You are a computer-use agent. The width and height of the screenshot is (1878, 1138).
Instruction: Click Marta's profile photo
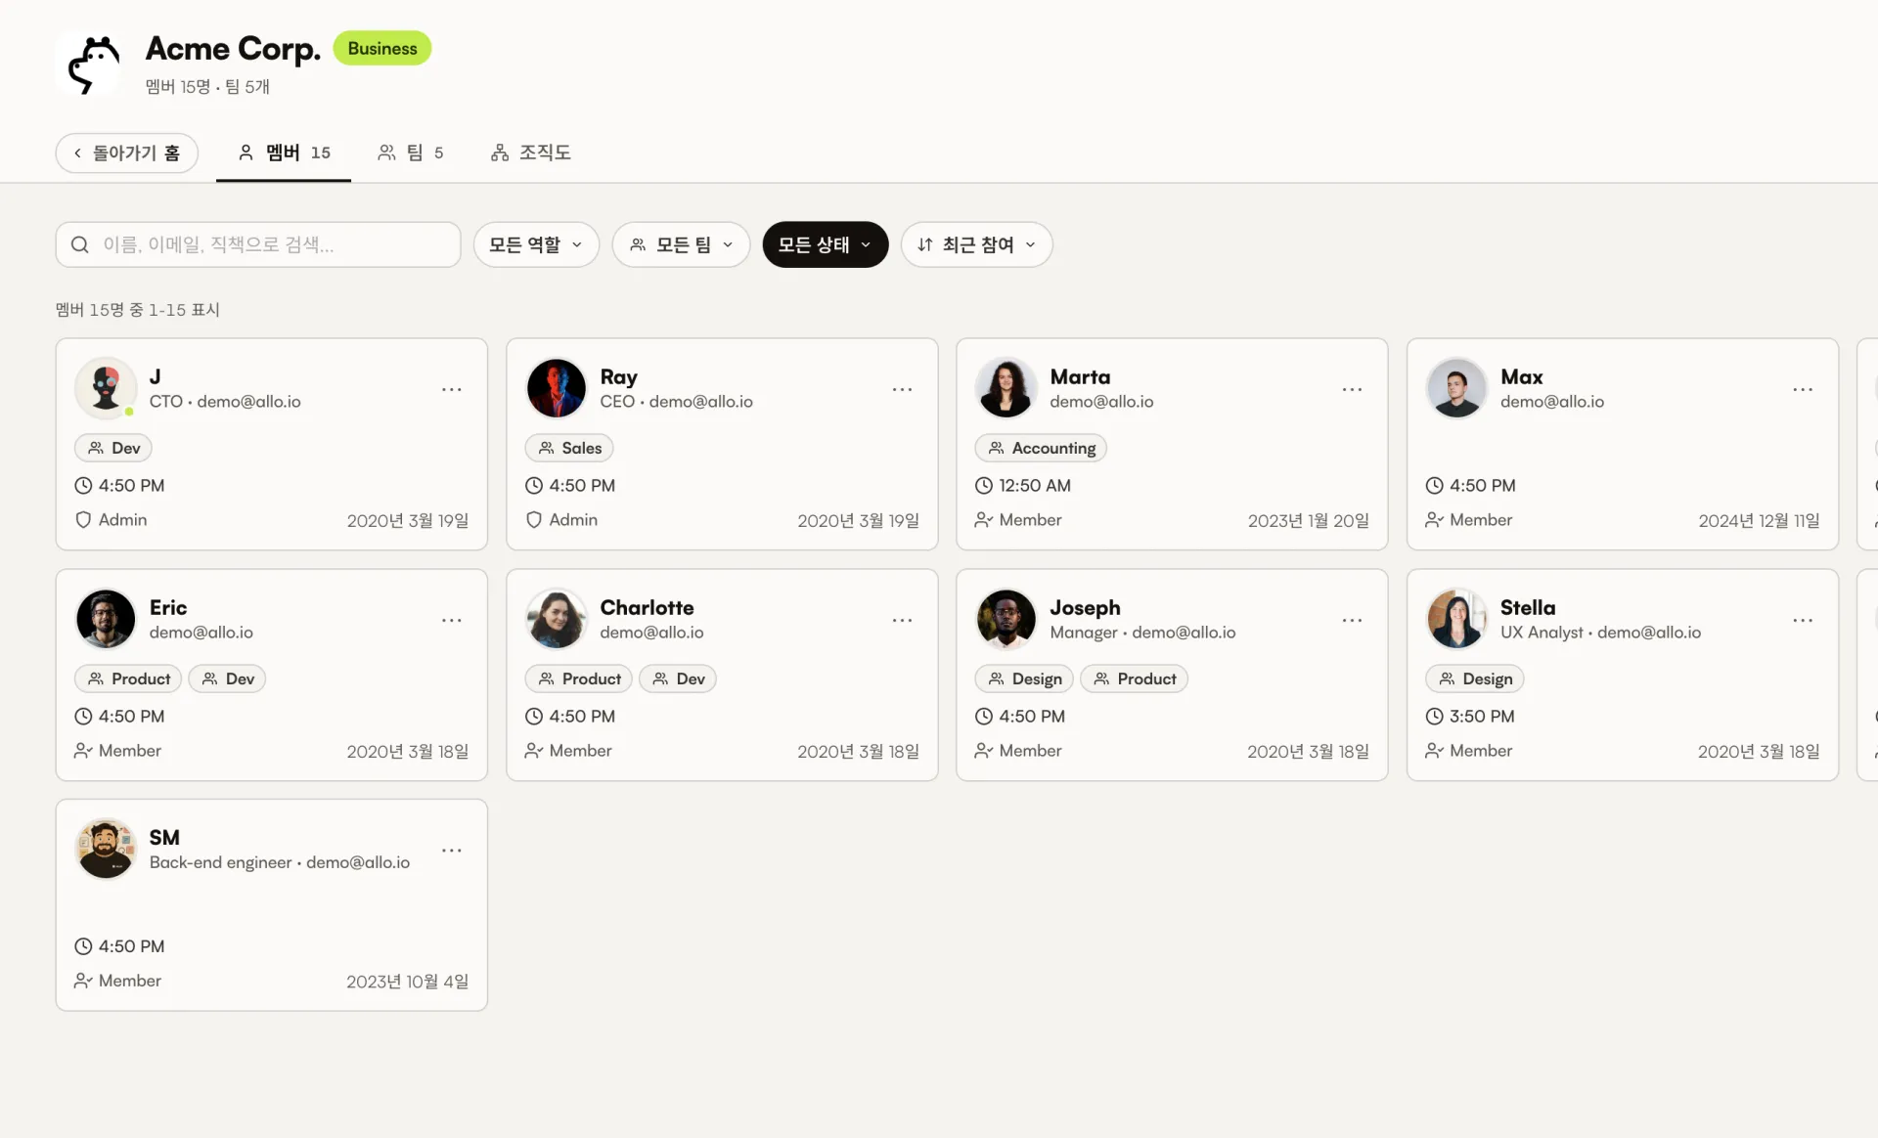pos(1006,388)
